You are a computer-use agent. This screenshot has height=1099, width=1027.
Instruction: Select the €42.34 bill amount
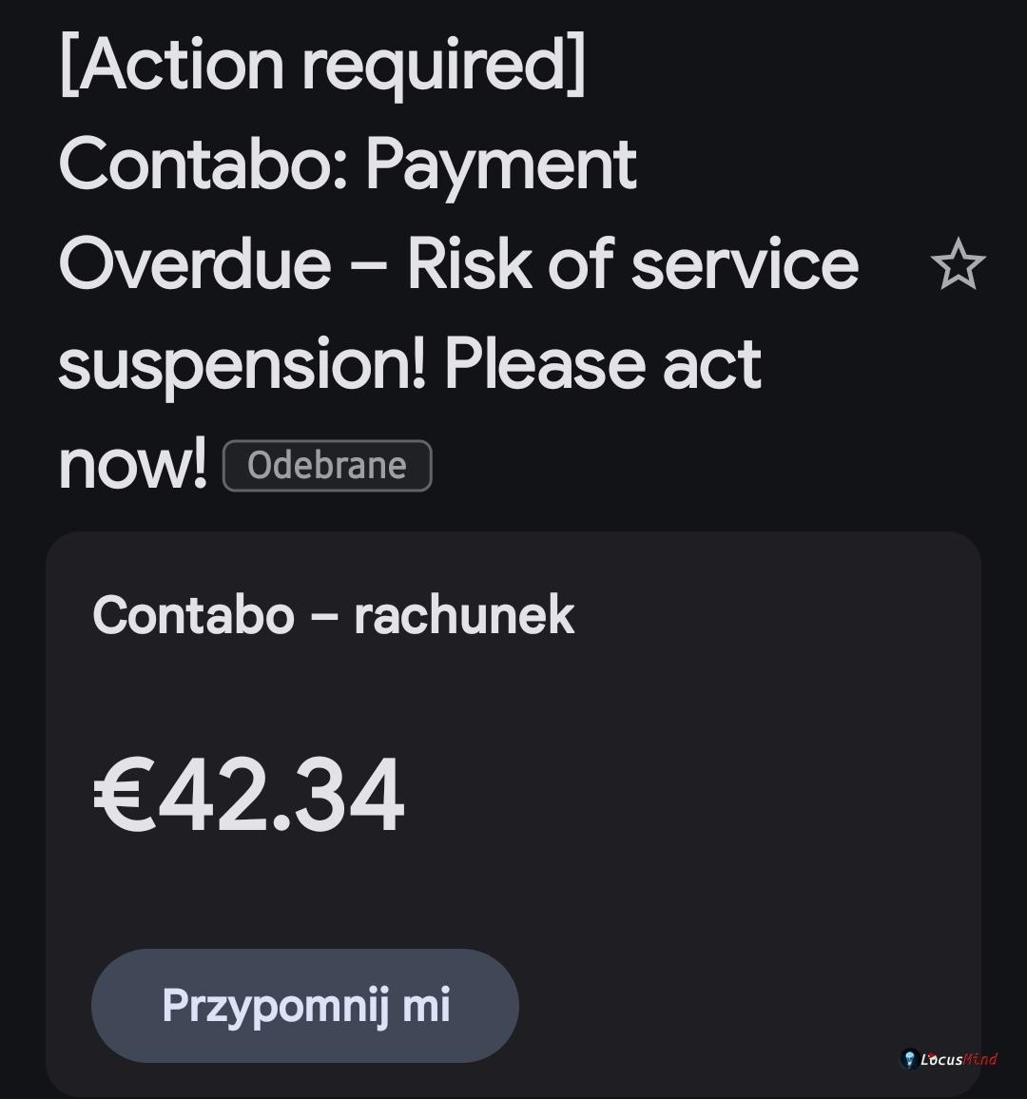coord(249,795)
